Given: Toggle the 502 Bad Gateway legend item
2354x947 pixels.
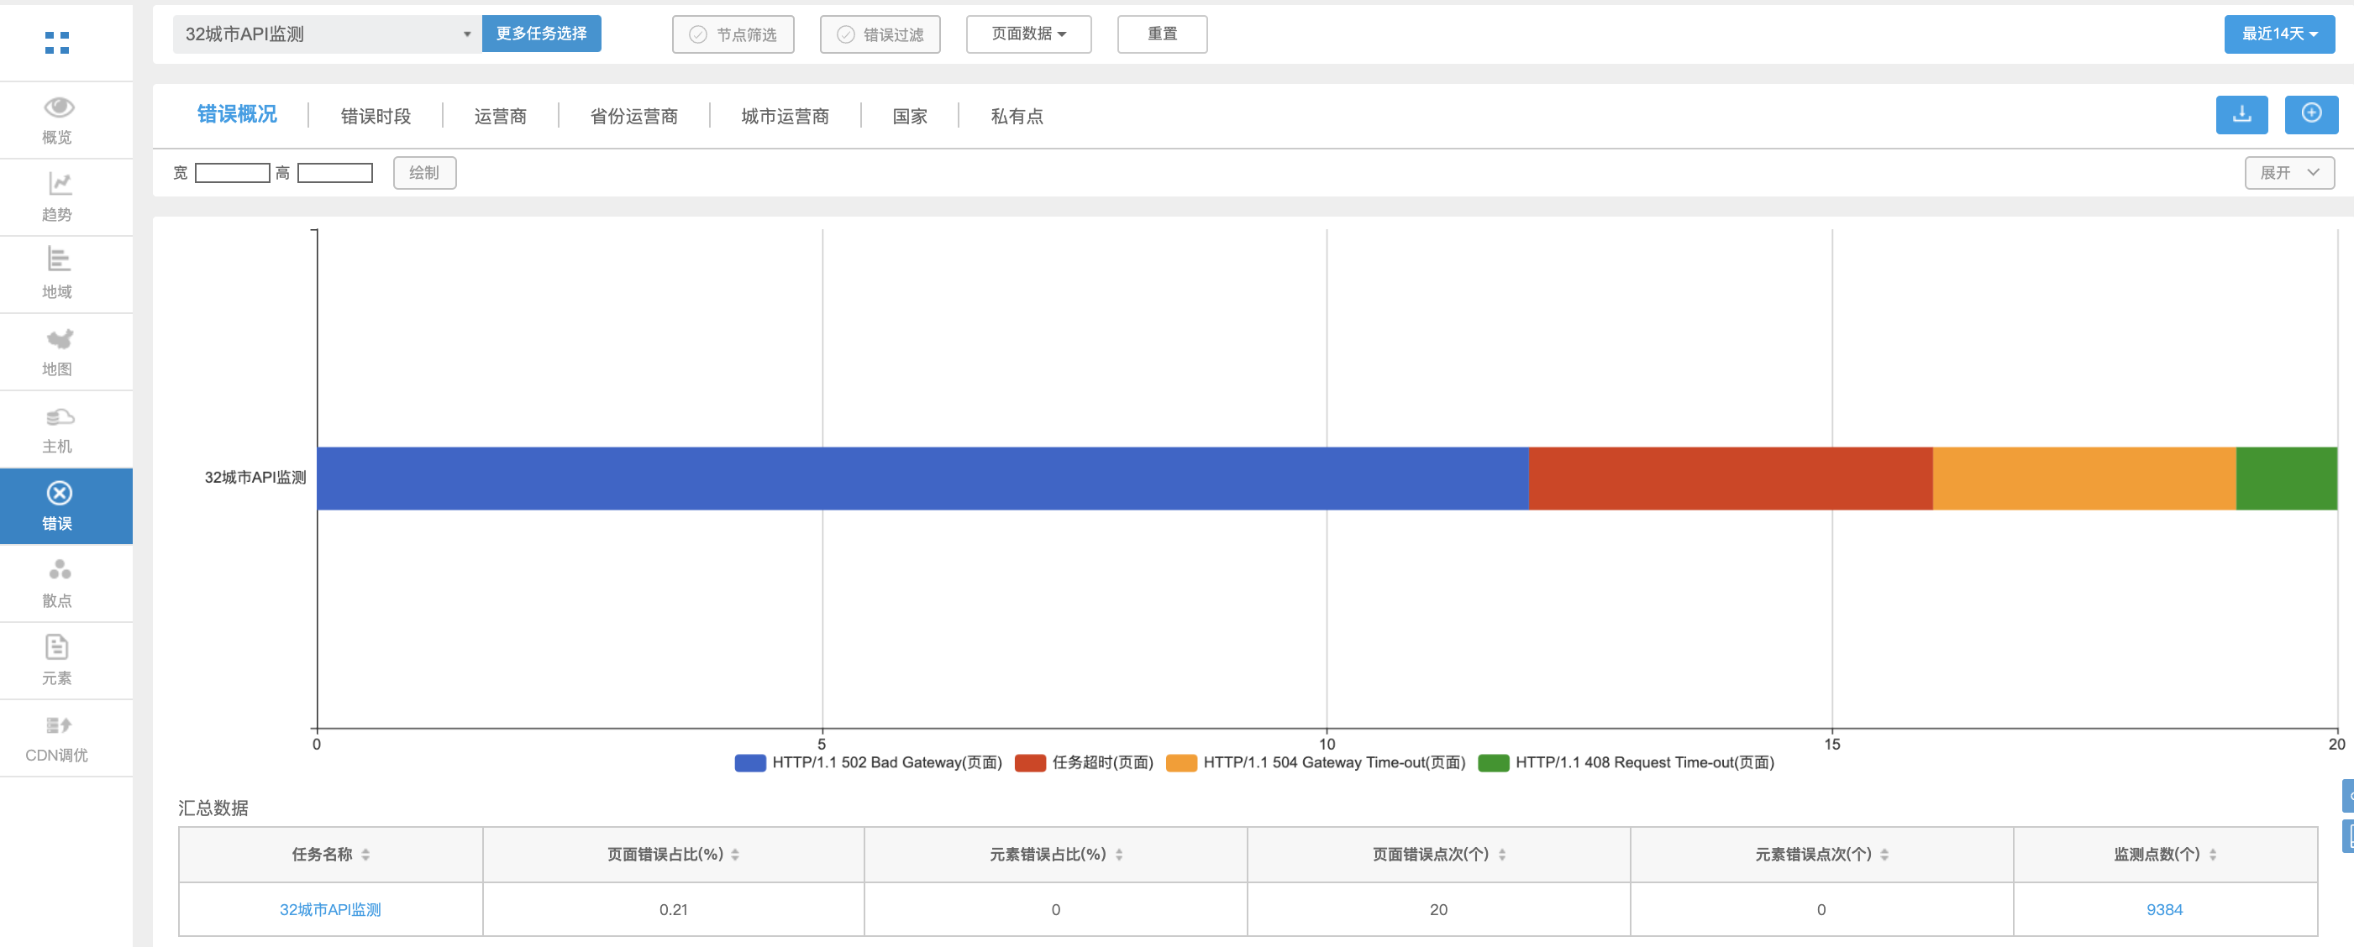Looking at the screenshot, I should (868, 762).
